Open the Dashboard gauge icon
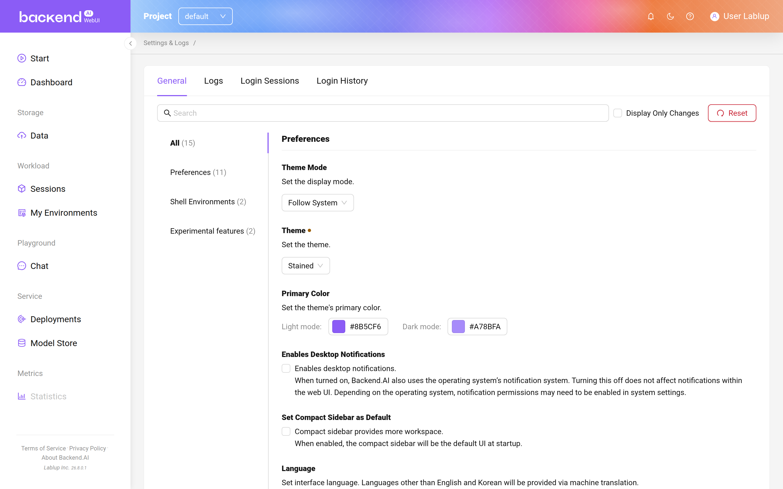The image size is (783, 489). point(22,82)
